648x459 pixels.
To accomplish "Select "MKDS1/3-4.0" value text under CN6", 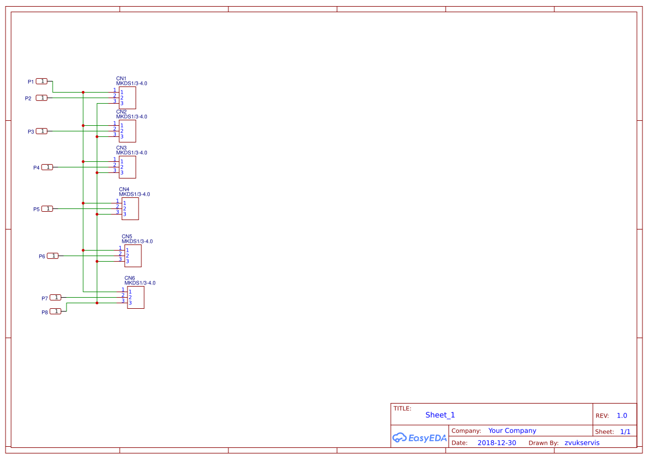I will pyautogui.click(x=140, y=283).
